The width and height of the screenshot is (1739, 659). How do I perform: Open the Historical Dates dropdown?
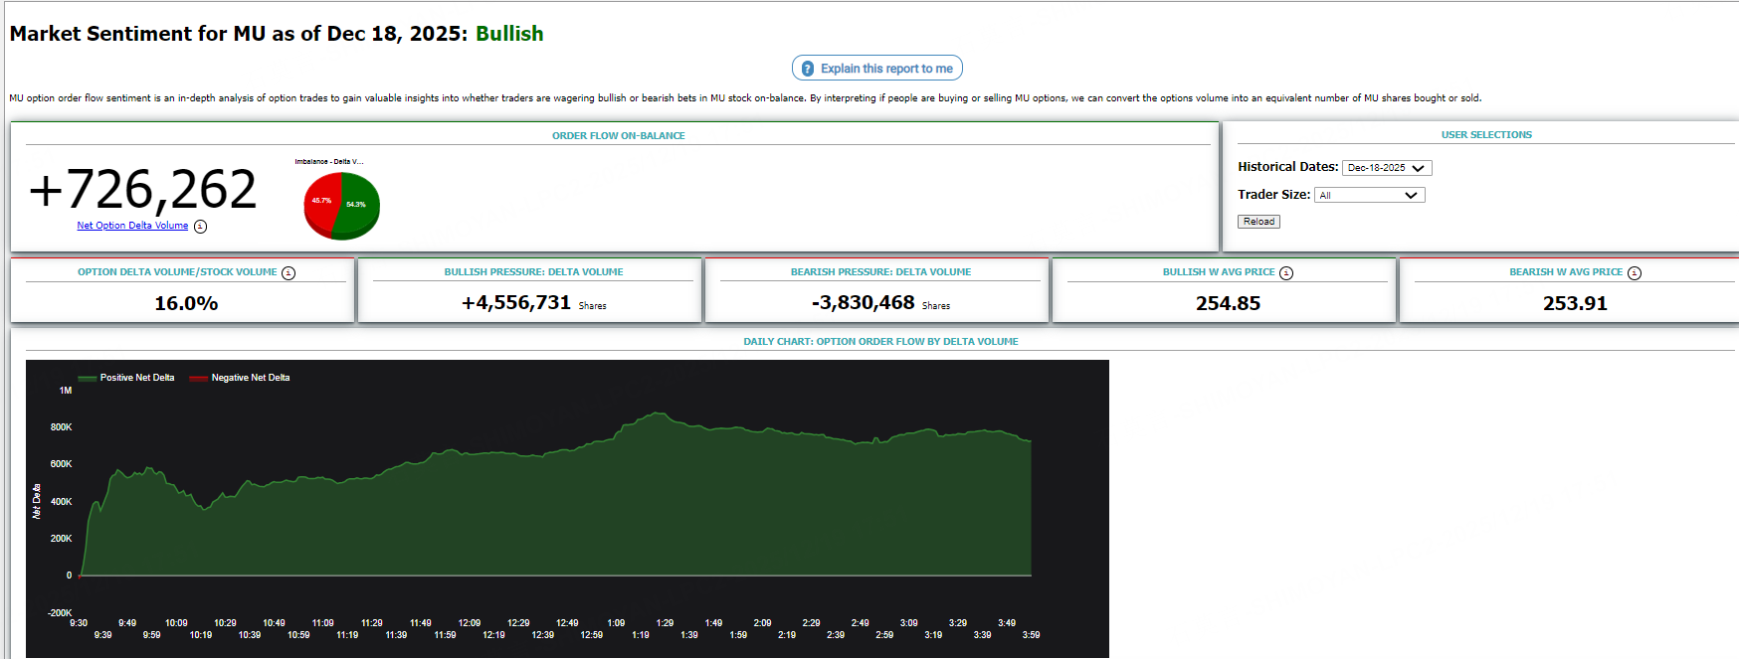(1386, 168)
